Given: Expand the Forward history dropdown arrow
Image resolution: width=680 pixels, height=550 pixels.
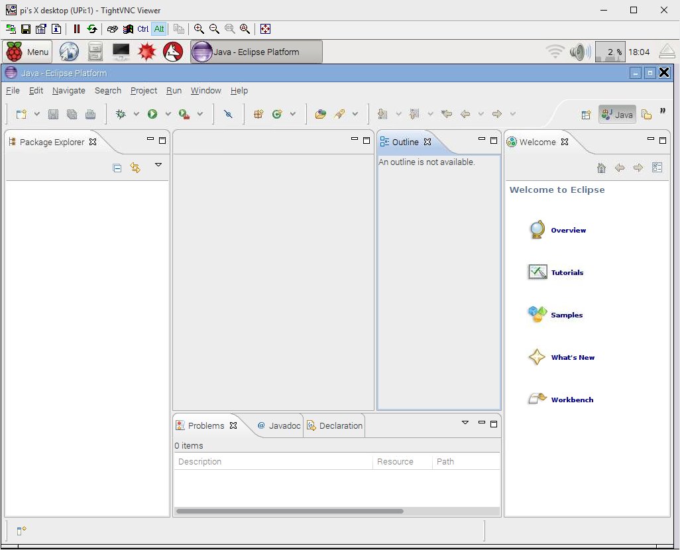Looking at the screenshot, I should click(x=512, y=114).
